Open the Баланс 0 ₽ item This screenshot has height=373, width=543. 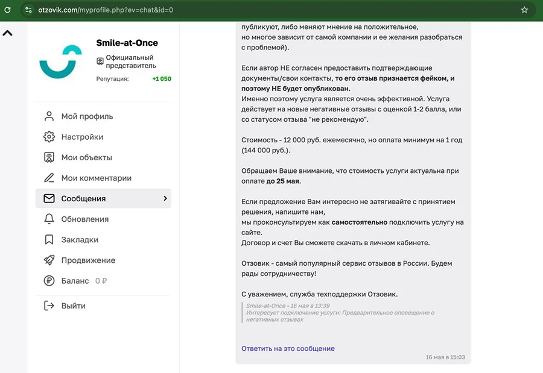75,281
